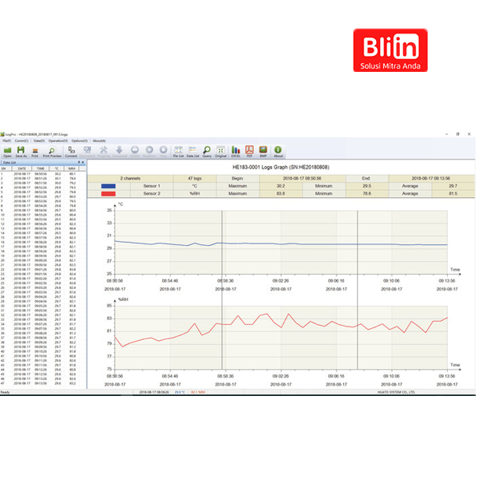479x479 pixels.
Task: Close the Data List panel
Action: click(x=85, y=162)
